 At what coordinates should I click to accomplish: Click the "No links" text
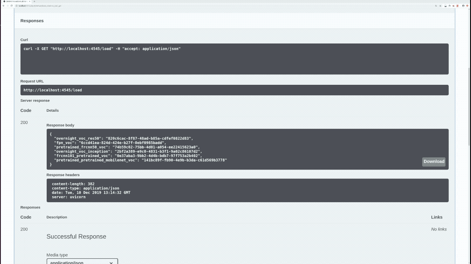(x=439, y=229)
